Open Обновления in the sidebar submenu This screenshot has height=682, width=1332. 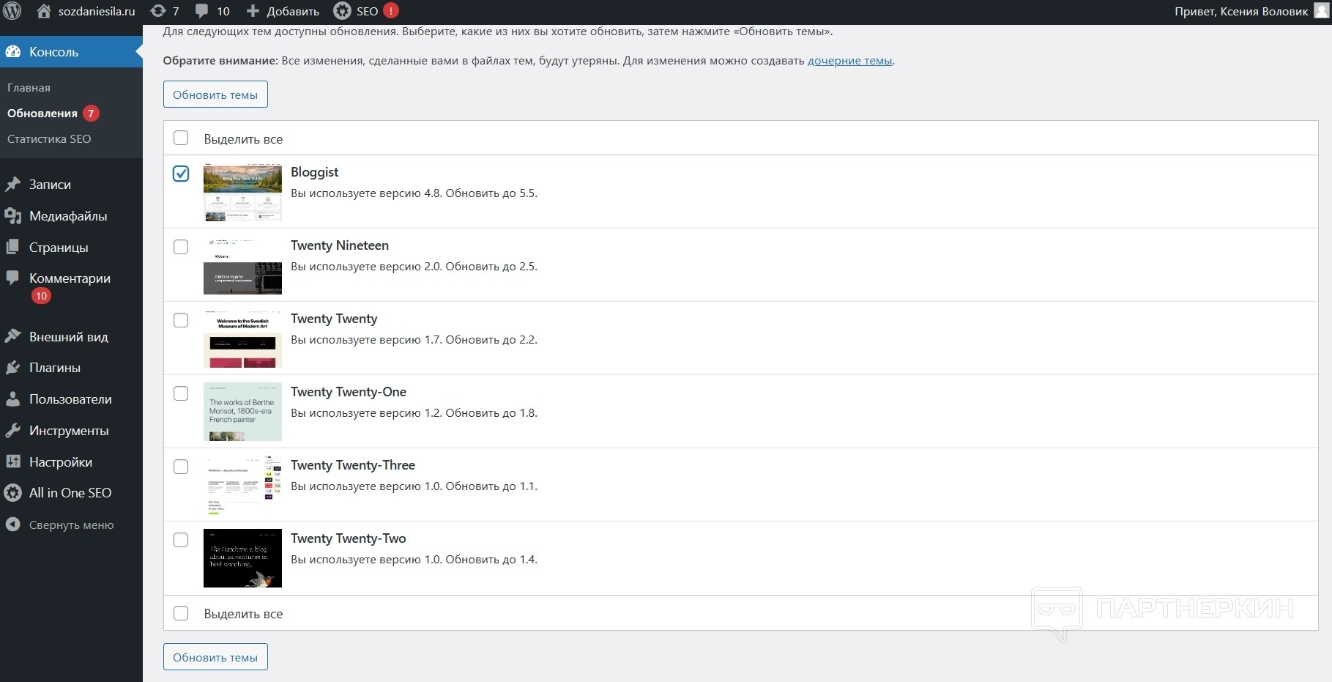pos(42,114)
